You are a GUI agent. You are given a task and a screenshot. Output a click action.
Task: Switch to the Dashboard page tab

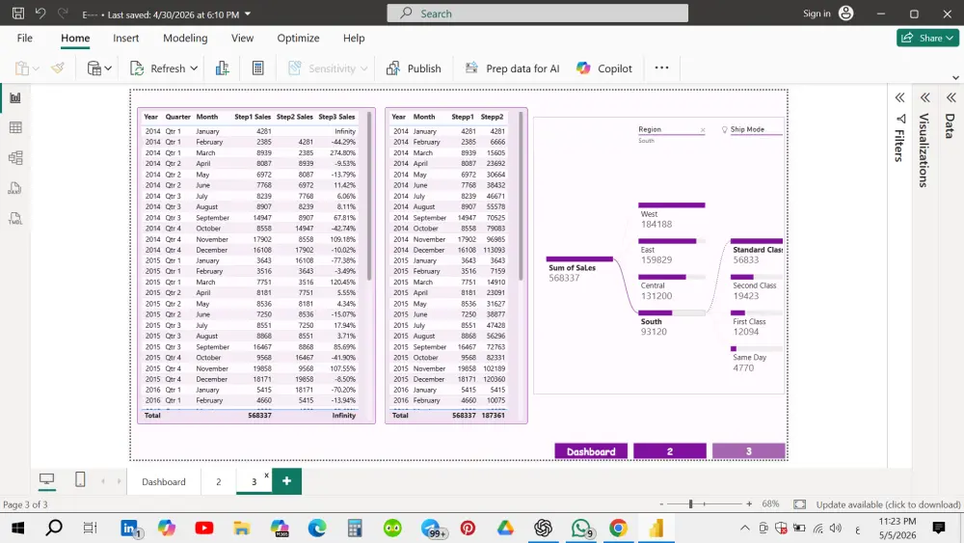[164, 481]
